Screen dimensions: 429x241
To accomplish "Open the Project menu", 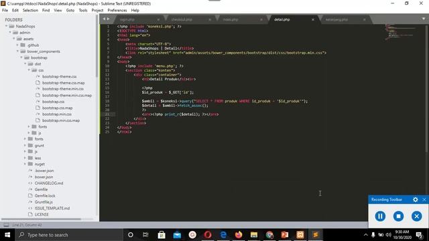I will click(x=97, y=11).
